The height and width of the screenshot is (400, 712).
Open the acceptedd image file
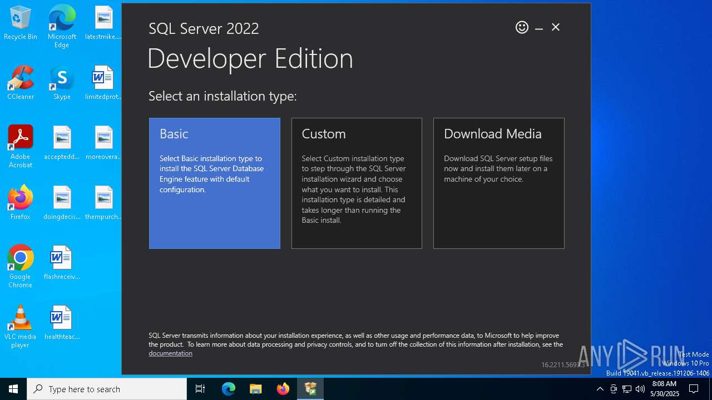pyautogui.click(x=62, y=143)
